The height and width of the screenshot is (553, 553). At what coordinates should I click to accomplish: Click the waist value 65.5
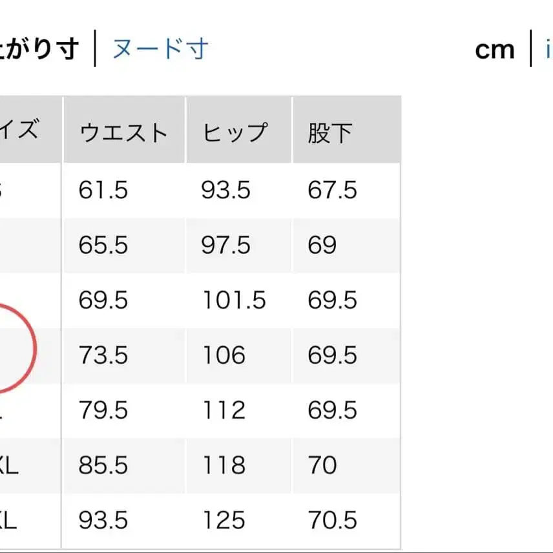(x=102, y=245)
